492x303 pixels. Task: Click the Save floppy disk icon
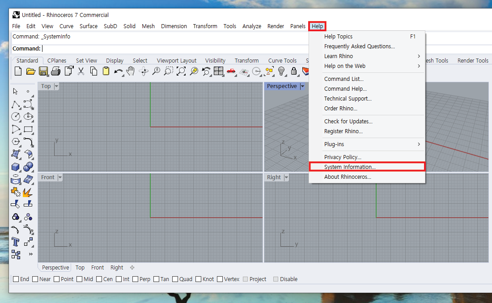(x=43, y=72)
